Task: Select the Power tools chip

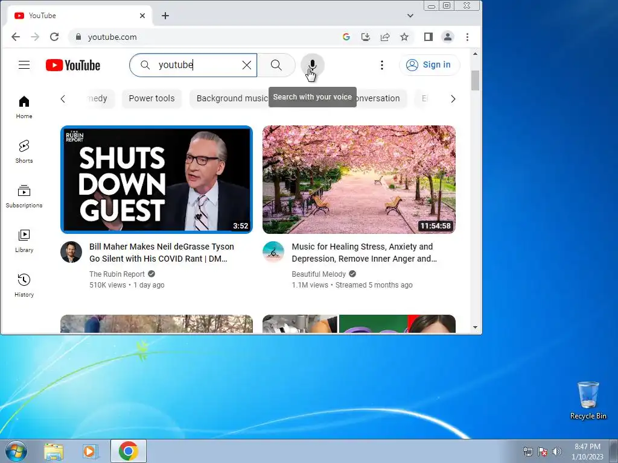Action: tap(151, 98)
